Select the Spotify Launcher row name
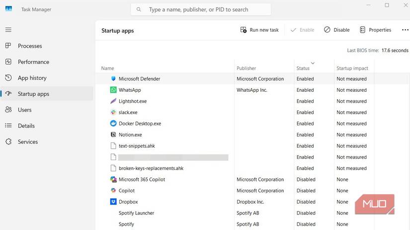 coord(136,213)
